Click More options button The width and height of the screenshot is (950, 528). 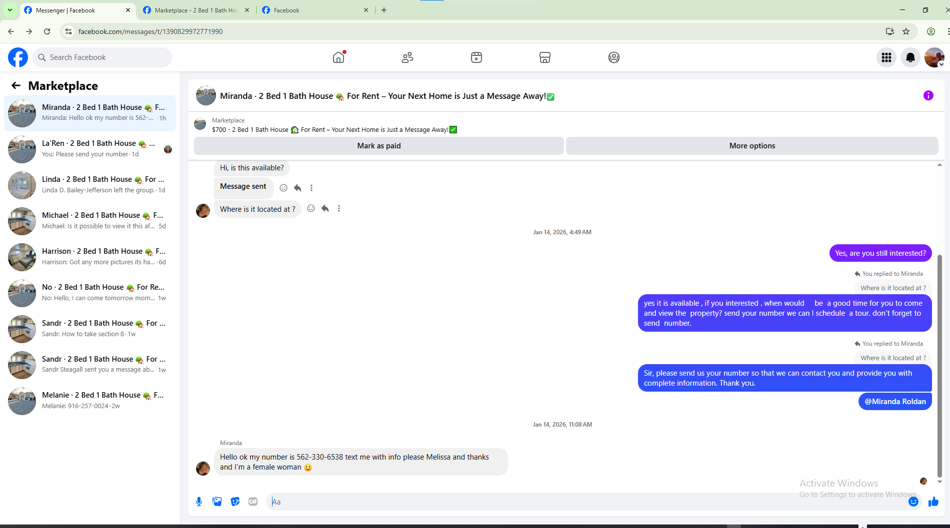pyautogui.click(x=752, y=146)
